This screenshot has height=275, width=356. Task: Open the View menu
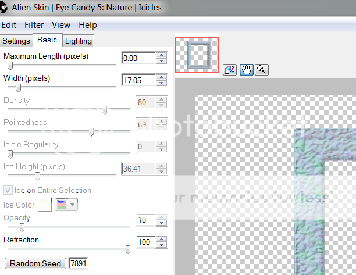point(61,25)
